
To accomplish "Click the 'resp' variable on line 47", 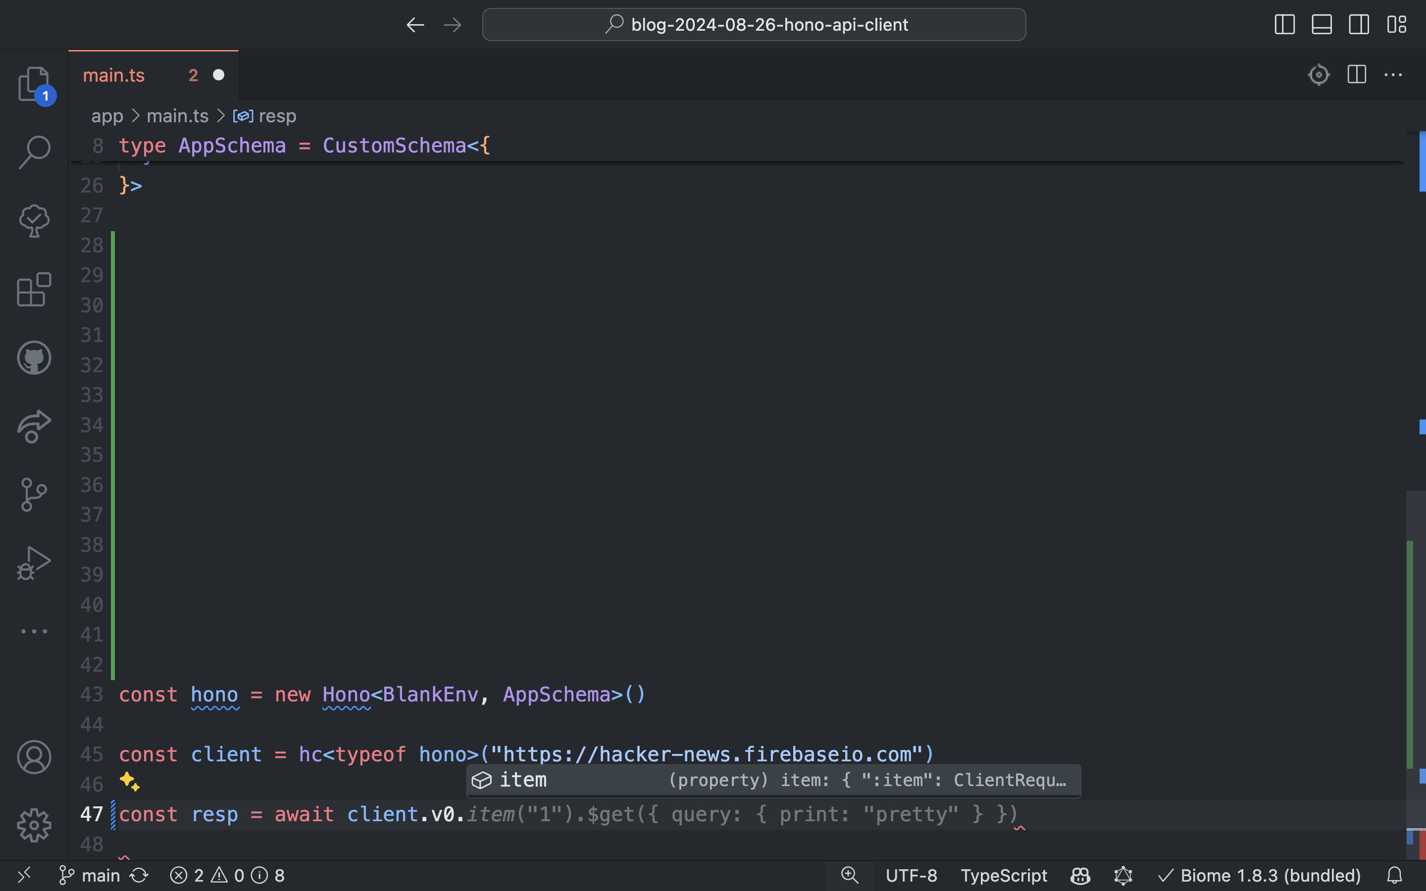I will [214, 815].
